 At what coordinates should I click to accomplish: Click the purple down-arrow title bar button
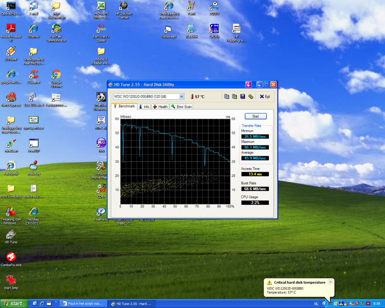click(249, 84)
